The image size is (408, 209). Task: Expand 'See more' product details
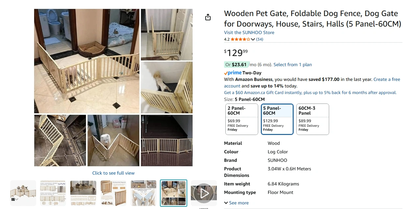[237, 203]
